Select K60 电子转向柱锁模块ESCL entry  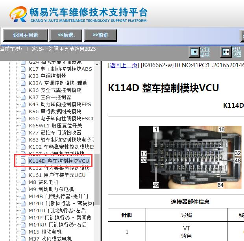coord(61,118)
